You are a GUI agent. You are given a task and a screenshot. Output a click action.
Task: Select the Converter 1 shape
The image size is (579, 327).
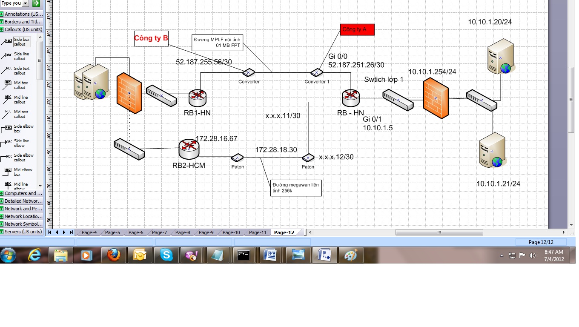click(316, 73)
